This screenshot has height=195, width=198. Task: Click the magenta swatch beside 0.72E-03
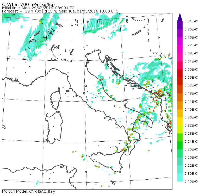(180, 41)
